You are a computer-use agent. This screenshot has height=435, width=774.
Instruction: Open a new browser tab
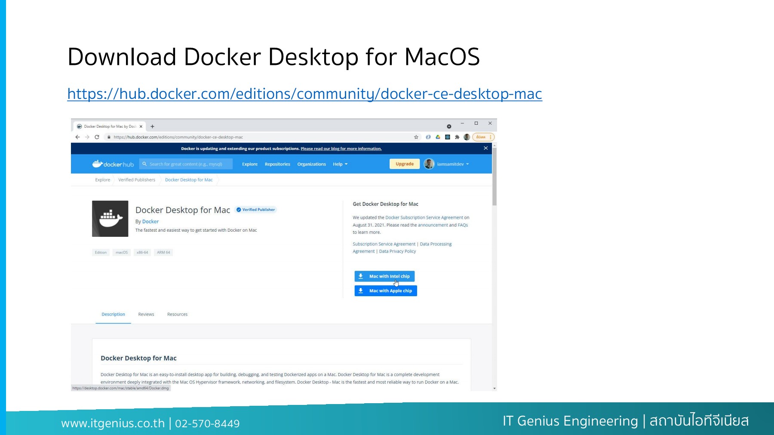point(152,126)
